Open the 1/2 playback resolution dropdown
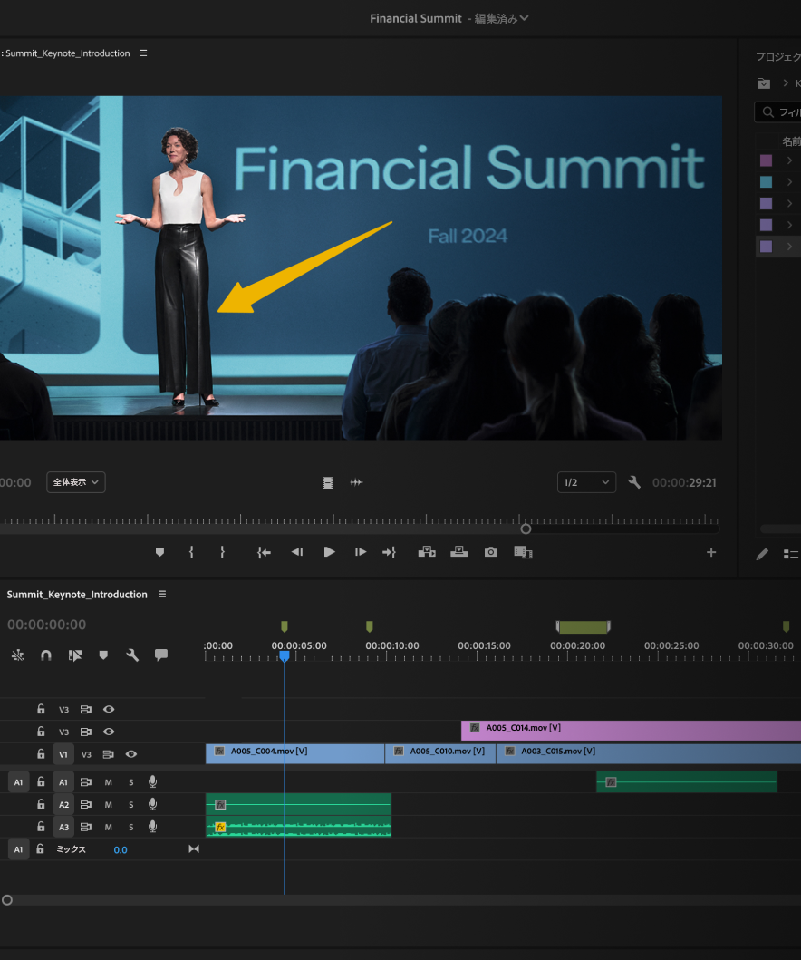Screen dimensions: 801x960 point(586,482)
